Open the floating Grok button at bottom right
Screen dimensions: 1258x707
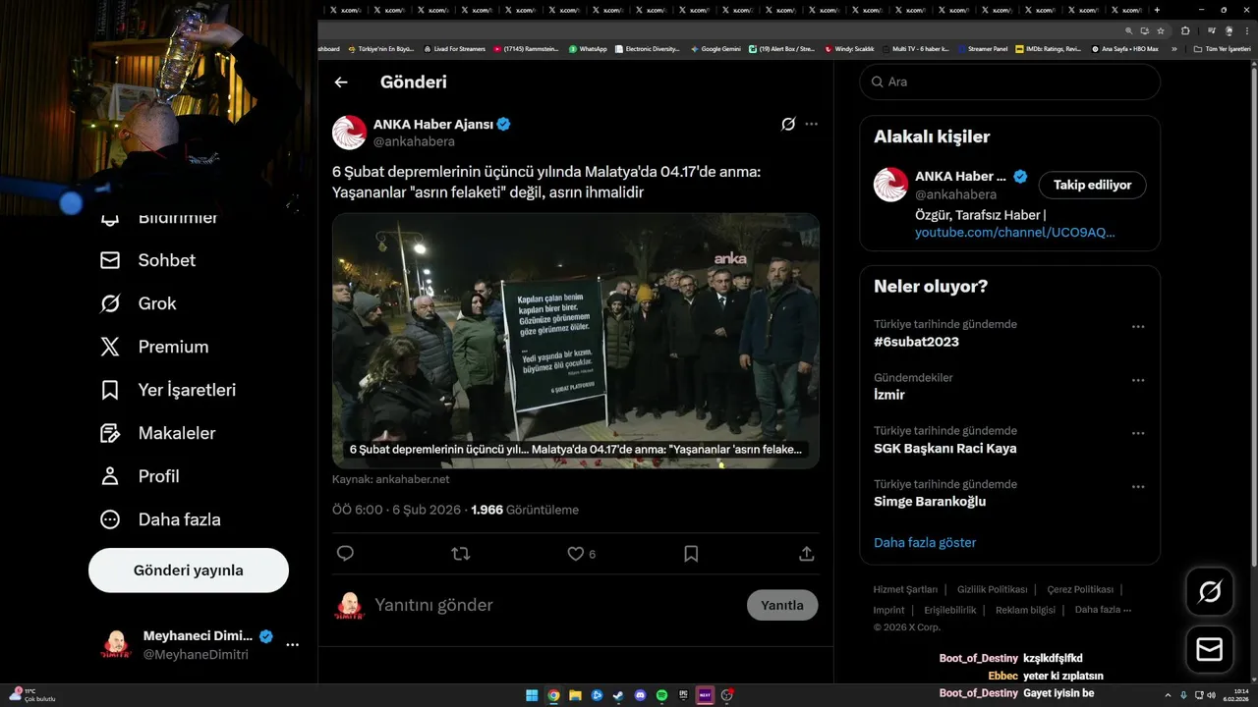pos(1210,591)
